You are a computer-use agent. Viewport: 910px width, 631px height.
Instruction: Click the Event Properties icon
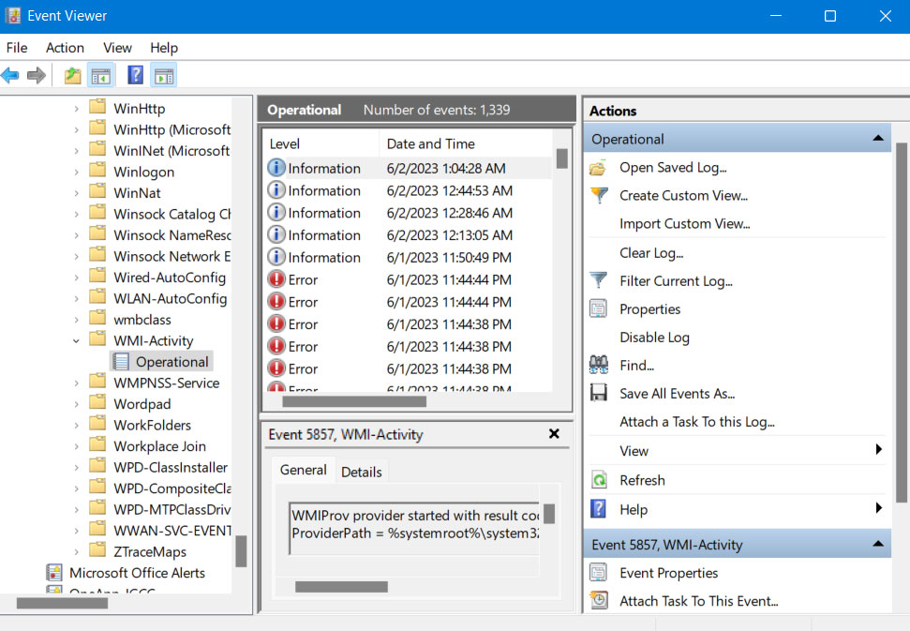pos(598,573)
